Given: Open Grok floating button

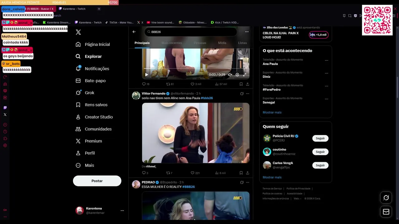Looking at the screenshot, I should [x=386, y=198].
